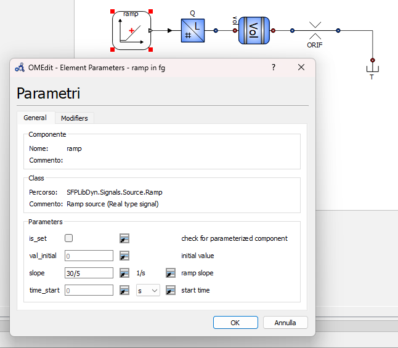This screenshot has height=348, width=398.
Task: Select the ramp block in the diagram
Action: point(131,30)
